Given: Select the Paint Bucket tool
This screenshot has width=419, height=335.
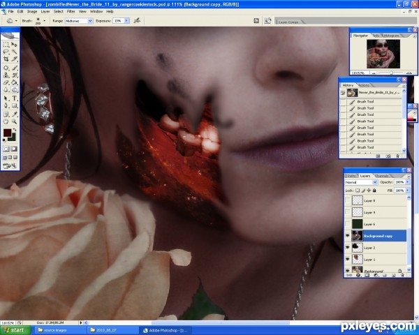Looking at the screenshot, I should coord(14,82).
